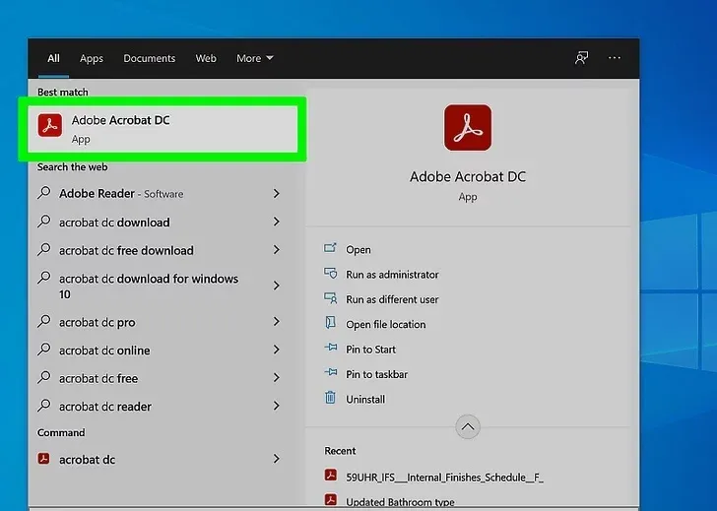Search the web for acrobat dc free download

126,250
